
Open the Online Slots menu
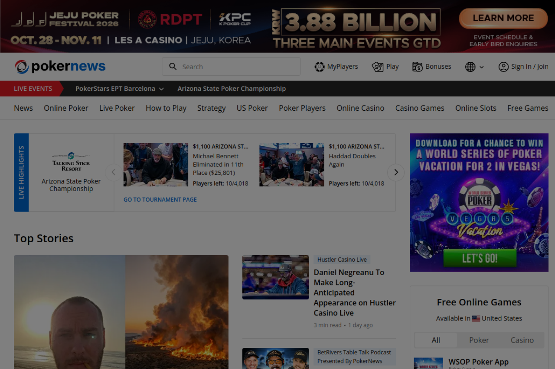click(x=476, y=108)
